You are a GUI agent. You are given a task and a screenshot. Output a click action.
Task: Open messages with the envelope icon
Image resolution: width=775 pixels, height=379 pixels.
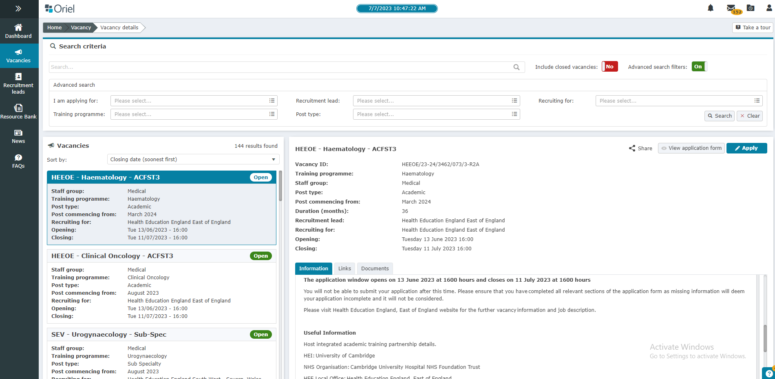tap(731, 7)
